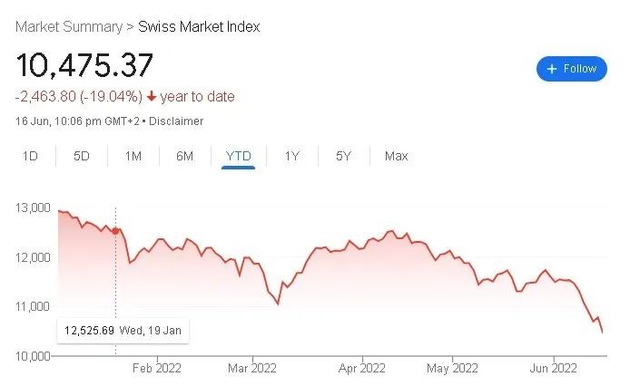Click the plus icon on Follow

pyautogui.click(x=551, y=69)
